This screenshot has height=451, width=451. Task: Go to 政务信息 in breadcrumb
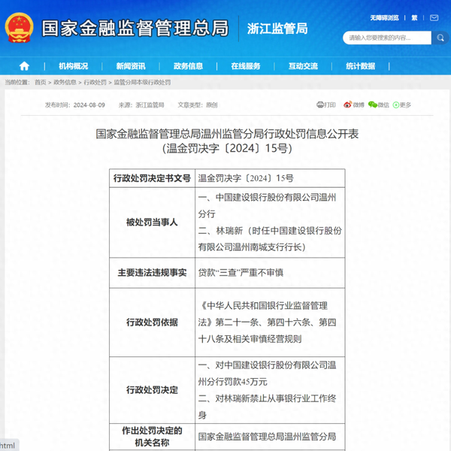point(65,82)
